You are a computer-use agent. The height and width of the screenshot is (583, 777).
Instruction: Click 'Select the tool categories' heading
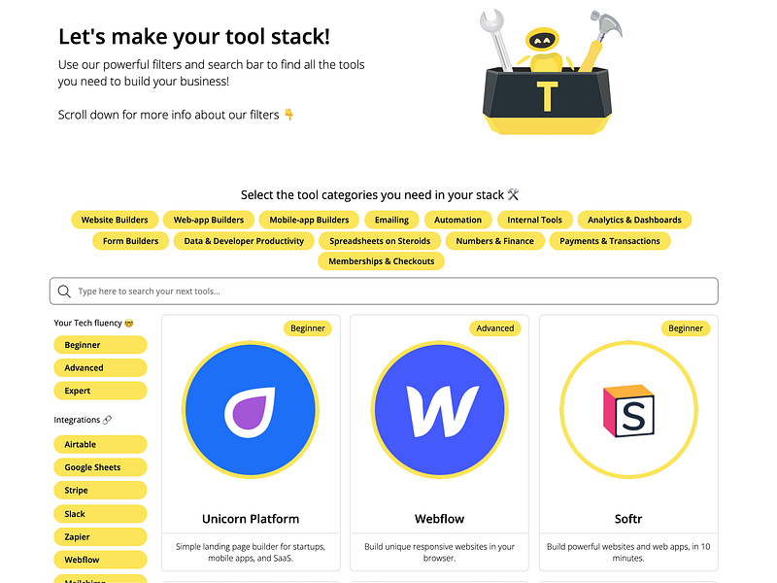[380, 195]
